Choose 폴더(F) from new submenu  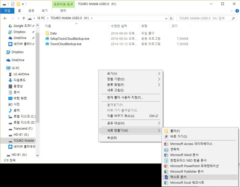200,131
